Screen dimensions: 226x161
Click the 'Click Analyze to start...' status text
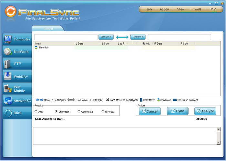tap(50, 119)
